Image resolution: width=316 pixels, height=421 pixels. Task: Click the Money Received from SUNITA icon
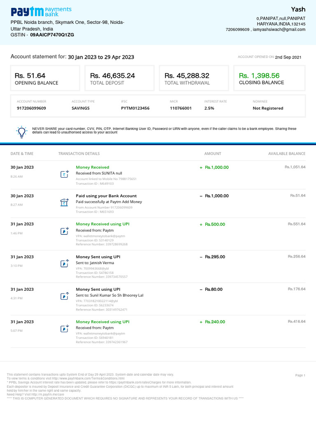(x=65, y=174)
